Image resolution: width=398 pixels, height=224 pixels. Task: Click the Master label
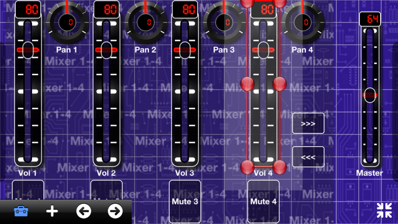point(369,173)
